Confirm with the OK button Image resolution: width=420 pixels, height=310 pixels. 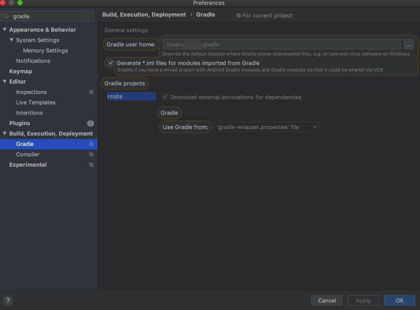click(399, 300)
